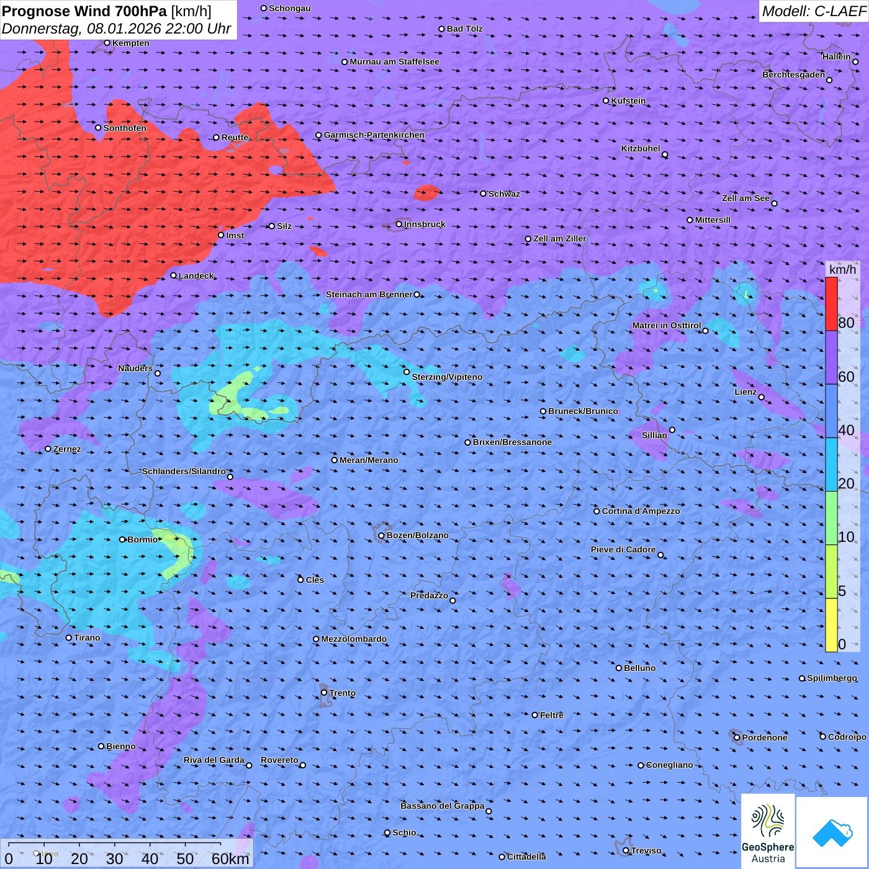Click the title 'Prognose Wind 700hPa'
The width and height of the screenshot is (869, 869).
coord(84,11)
